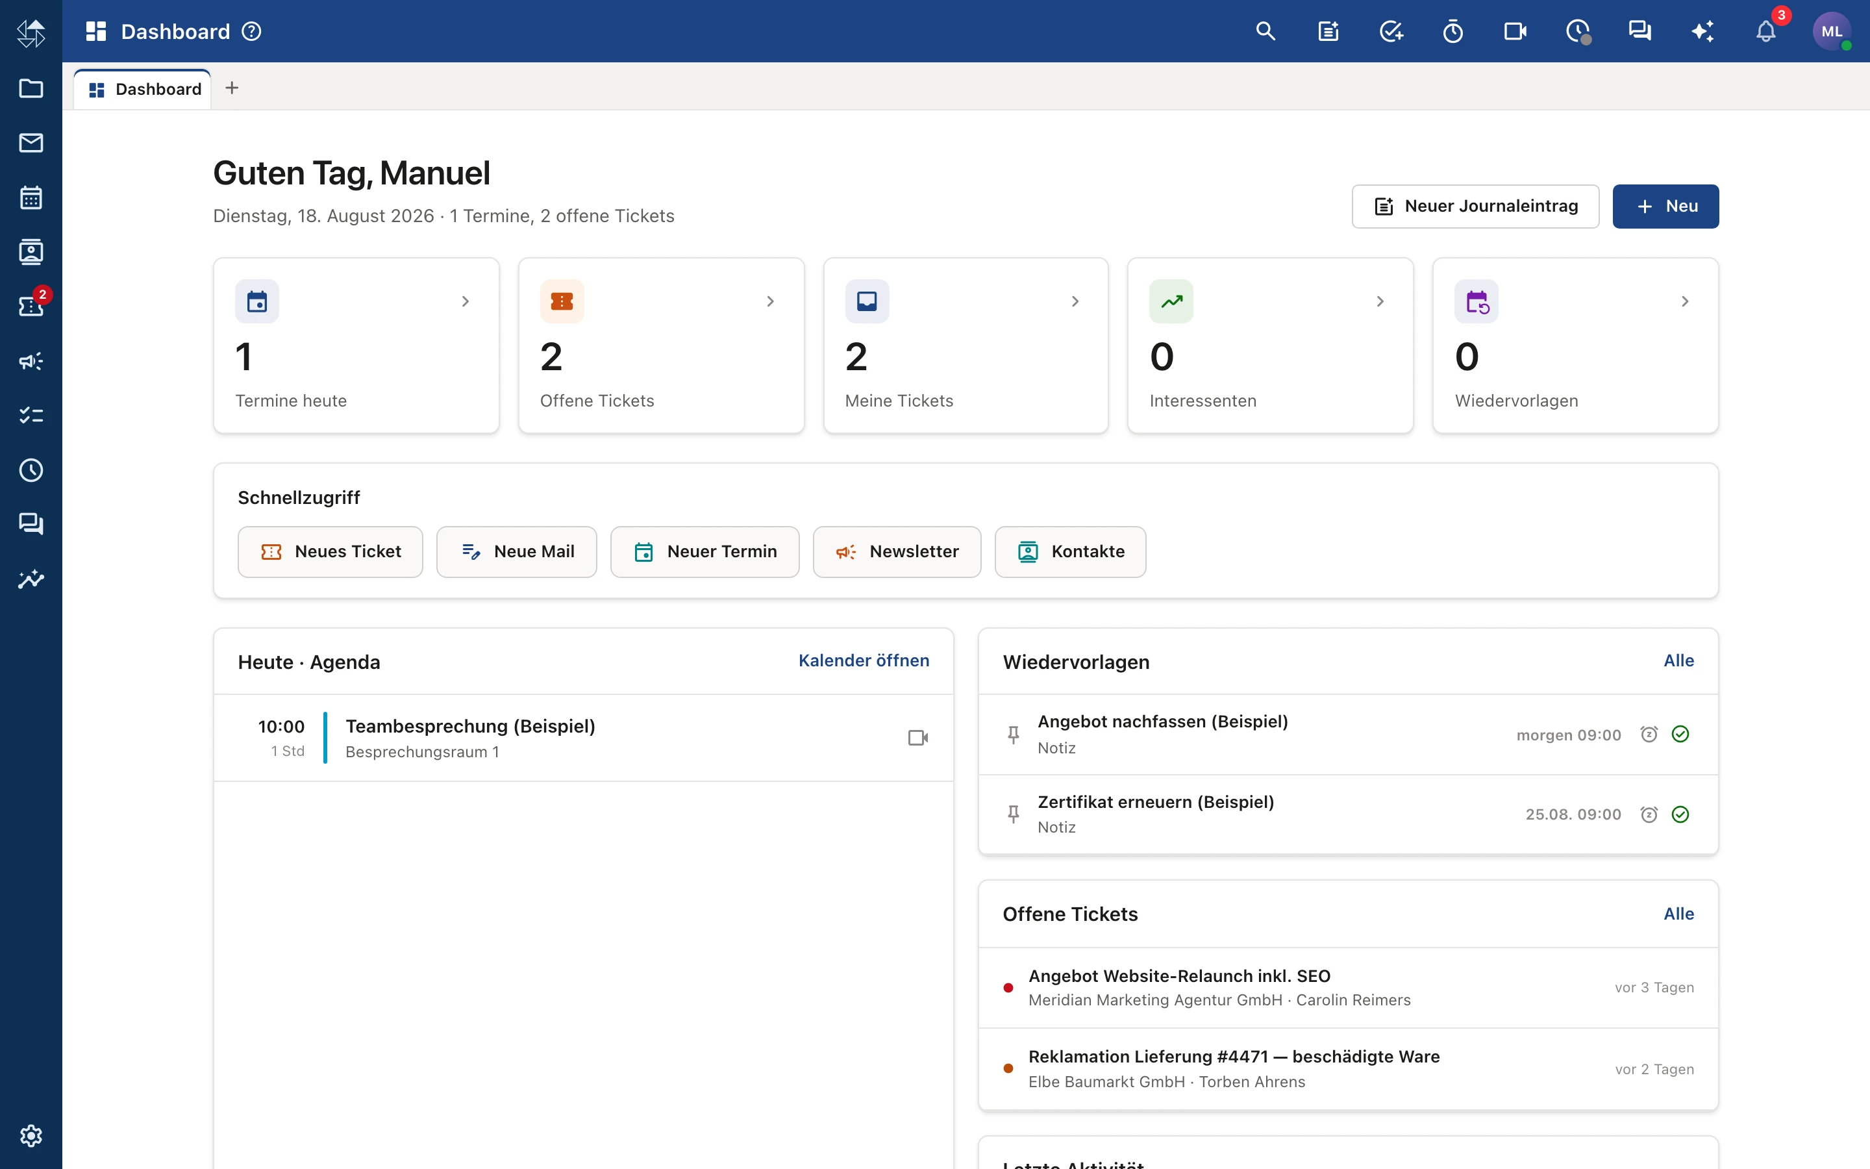Open ticket Angebot Website-Relaunch inkl. SEO
The height and width of the screenshot is (1169, 1870).
click(x=1348, y=988)
